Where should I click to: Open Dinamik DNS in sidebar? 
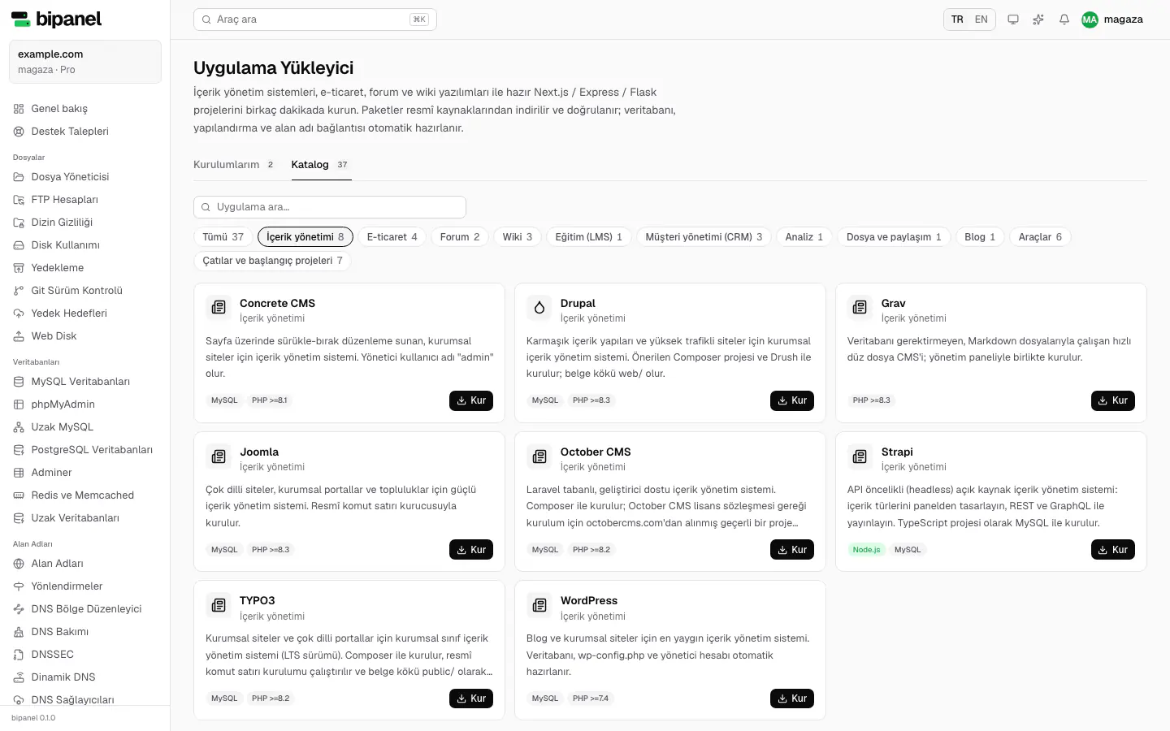pyautogui.click(x=85, y=677)
